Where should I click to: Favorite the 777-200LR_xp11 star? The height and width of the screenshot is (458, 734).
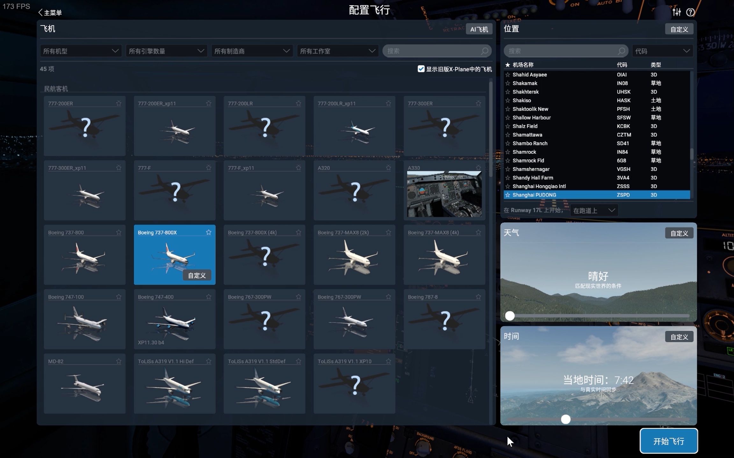coord(388,103)
